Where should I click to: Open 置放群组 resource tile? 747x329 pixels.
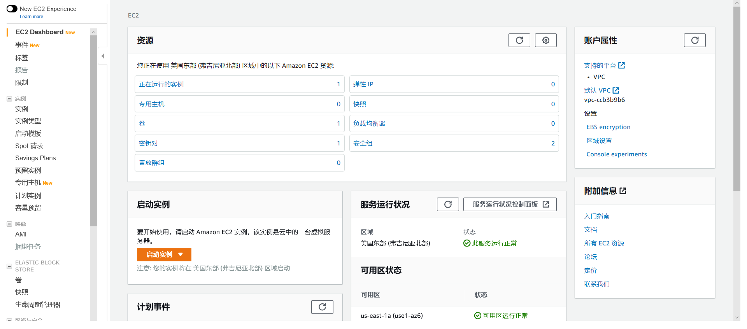(x=239, y=163)
